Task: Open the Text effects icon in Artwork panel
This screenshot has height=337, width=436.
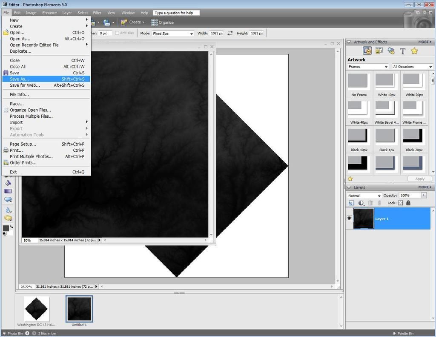Action: coord(402,51)
